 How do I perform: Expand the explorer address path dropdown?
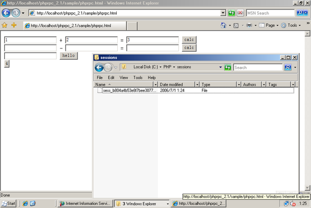[x=221, y=67]
